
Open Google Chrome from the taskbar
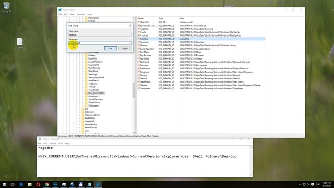[x=46, y=184]
